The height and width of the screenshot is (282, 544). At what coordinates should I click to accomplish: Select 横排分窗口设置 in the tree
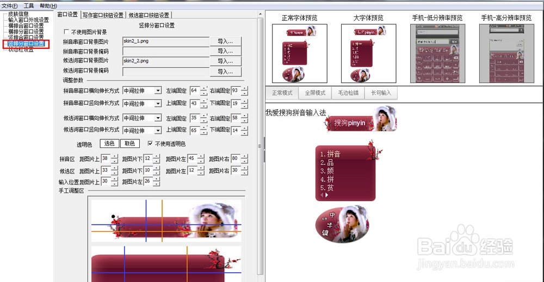click(26, 31)
